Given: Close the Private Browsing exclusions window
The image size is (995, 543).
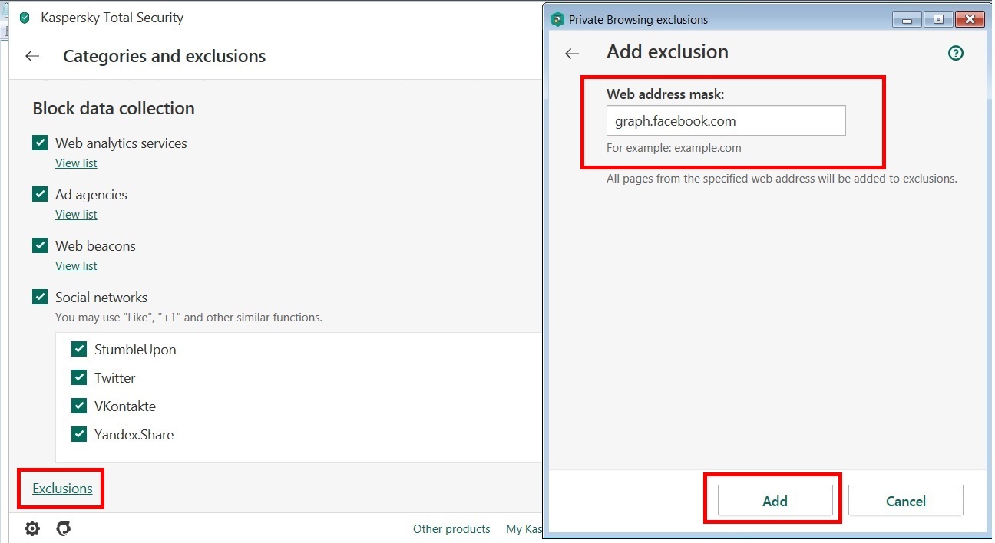Looking at the screenshot, I should (x=970, y=19).
